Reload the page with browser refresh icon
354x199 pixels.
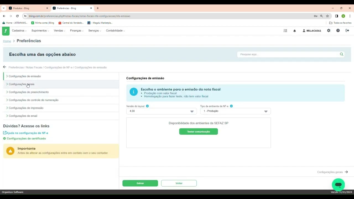17,16
